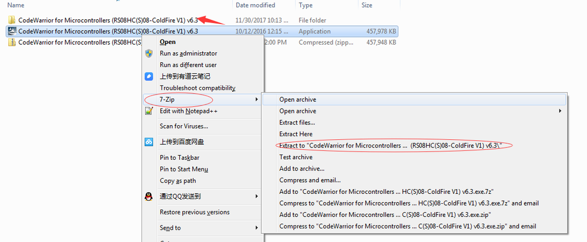Click the highlighted Open archive item in 7-Zip submenu
Viewport: 587px width, 242px height.
414,99
